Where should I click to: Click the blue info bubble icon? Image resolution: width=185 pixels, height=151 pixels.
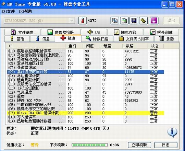click(x=172, y=132)
